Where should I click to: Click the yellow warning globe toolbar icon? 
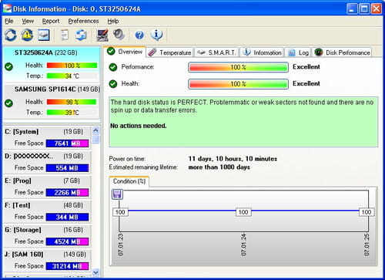coord(27,35)
